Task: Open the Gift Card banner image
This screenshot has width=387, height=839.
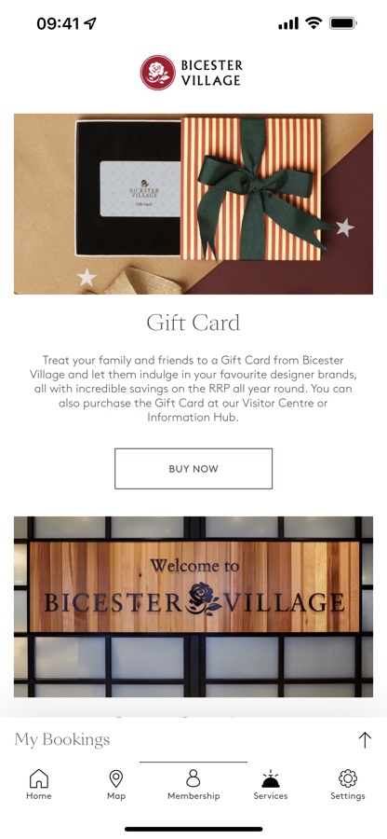Action: click(193, 204)
